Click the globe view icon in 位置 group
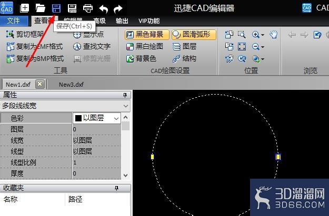 (x=256, y=59)
